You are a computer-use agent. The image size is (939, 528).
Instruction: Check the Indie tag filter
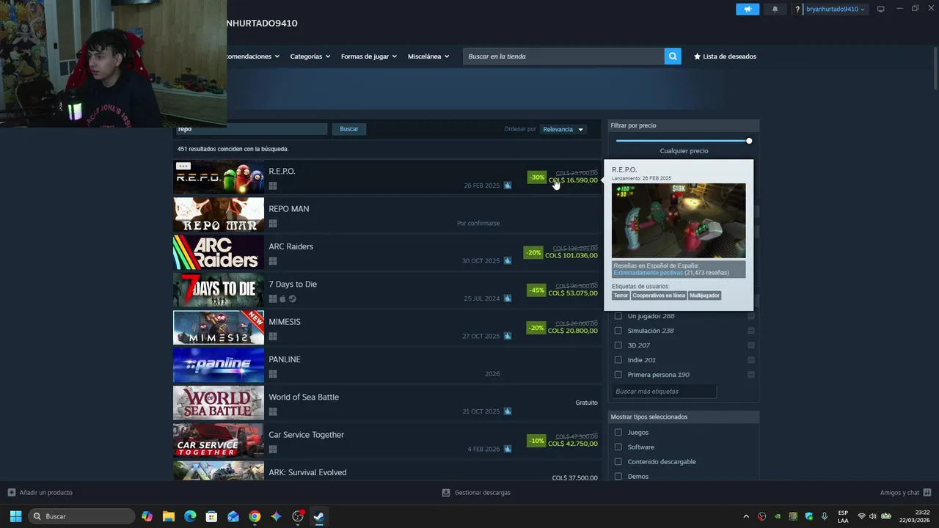coord(618,360)
